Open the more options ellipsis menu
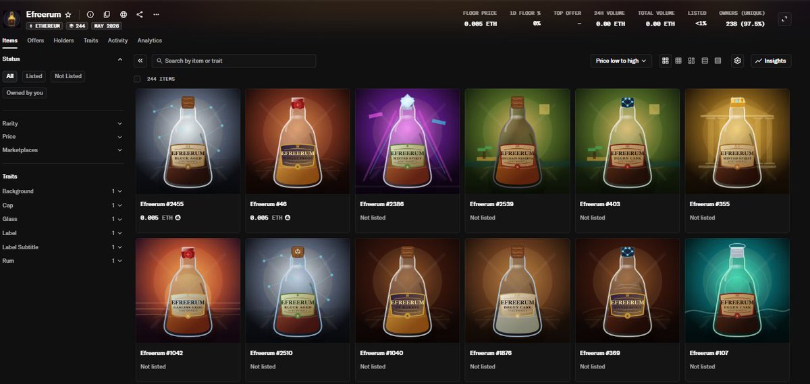This screenshot has width=810, height=384. (157, 14)
